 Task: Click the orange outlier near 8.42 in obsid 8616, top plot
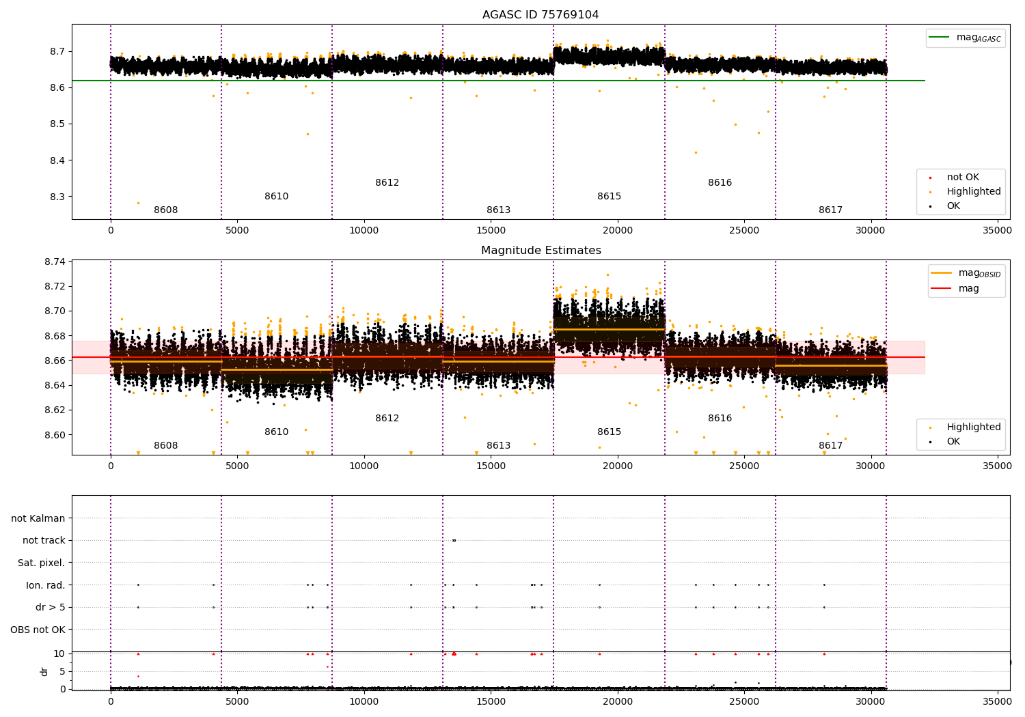click(696, 152)
